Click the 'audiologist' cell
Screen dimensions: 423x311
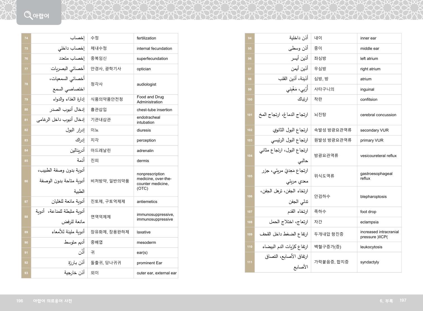click(146, 84)
